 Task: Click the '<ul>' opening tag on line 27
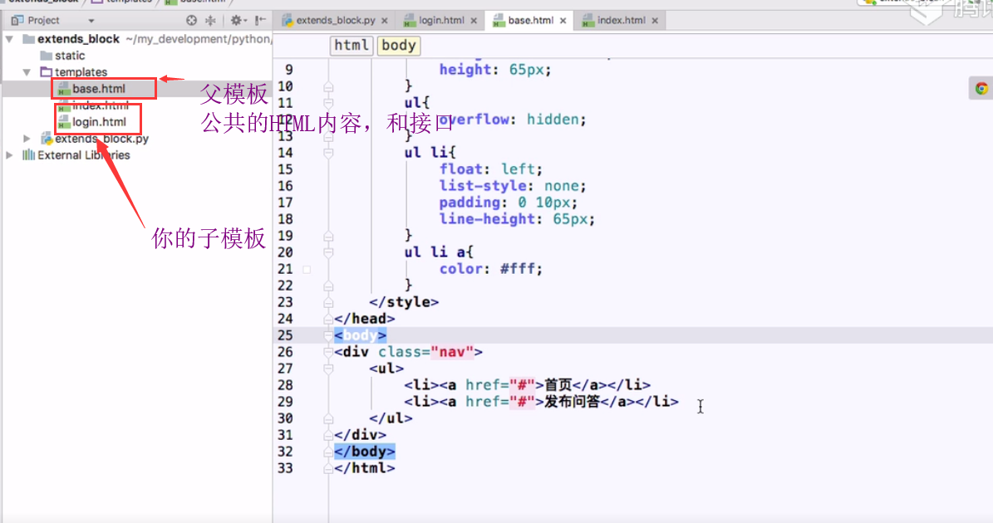pyautogui.click(x=386, y=369)
